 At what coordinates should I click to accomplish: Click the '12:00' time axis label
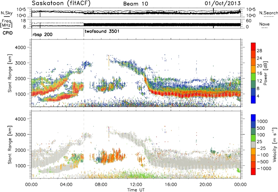(136, 185)
